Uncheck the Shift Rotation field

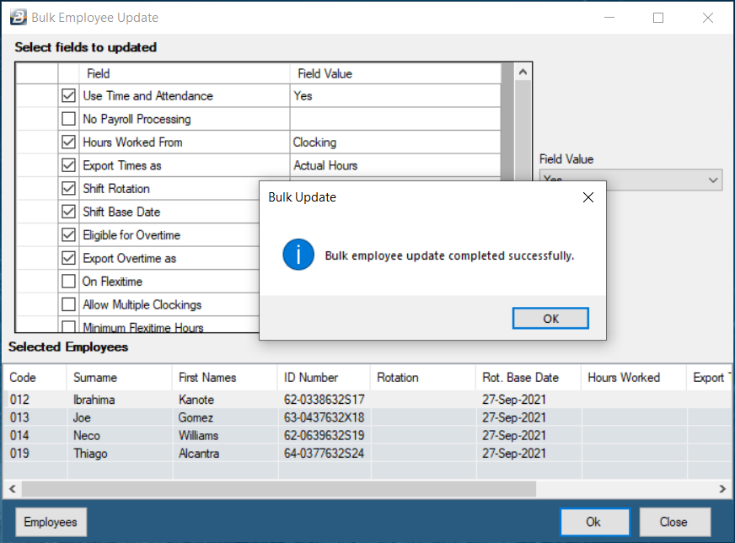tap(68, 189)
